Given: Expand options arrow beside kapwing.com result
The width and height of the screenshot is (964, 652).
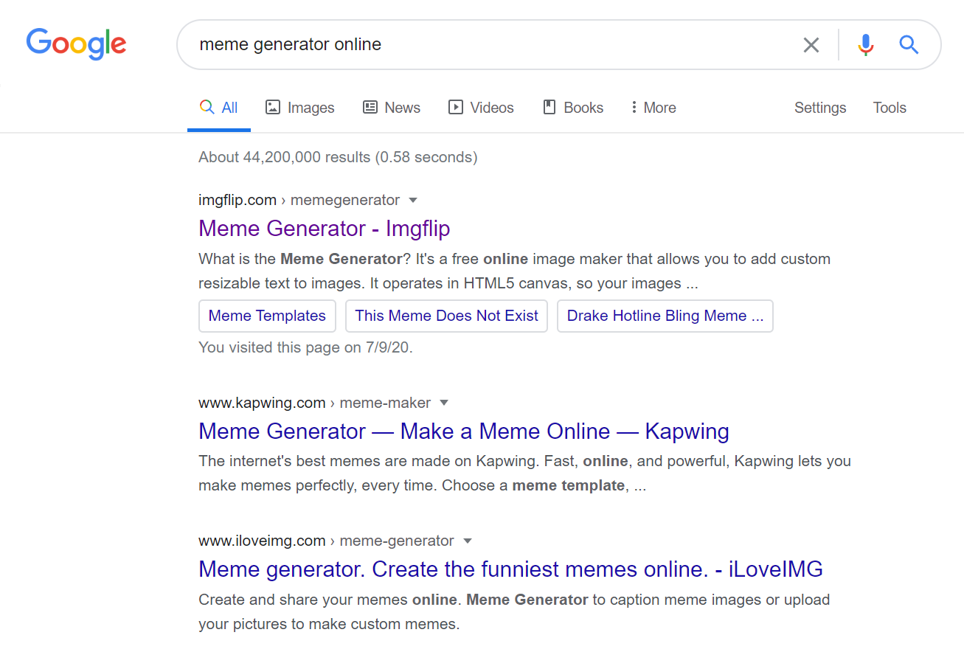Looking at the screenshot, I should [444, 403].
